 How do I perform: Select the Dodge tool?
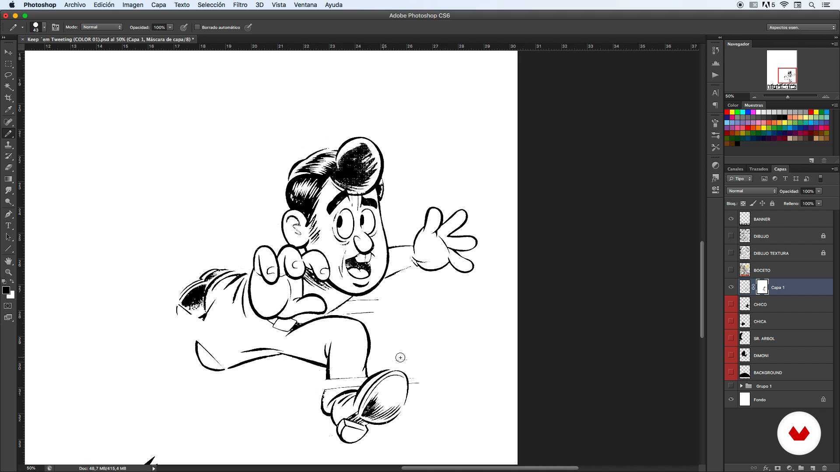(8, 202)
